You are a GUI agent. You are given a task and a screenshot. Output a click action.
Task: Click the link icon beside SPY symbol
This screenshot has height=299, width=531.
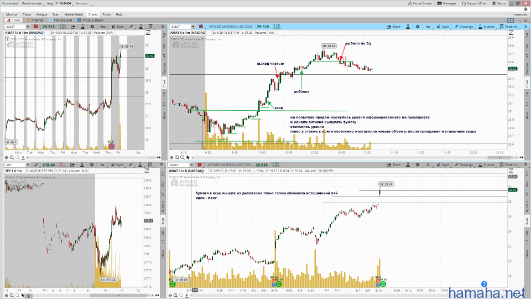pos(35,165)
